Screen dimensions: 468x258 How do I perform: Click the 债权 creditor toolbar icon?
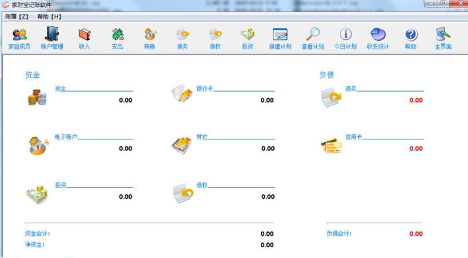pyautogui.click(x=215, y=38)
